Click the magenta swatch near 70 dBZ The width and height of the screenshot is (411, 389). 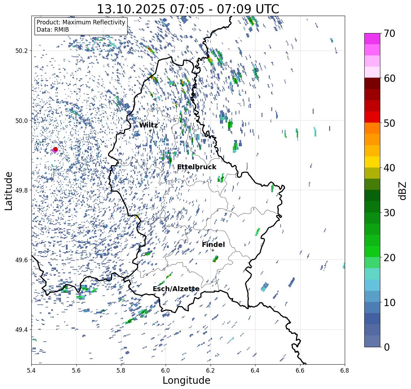372,39
